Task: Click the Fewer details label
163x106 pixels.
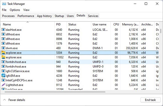Action: [x=17, y=100]
